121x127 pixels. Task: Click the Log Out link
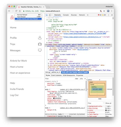[x=14, y=95]
